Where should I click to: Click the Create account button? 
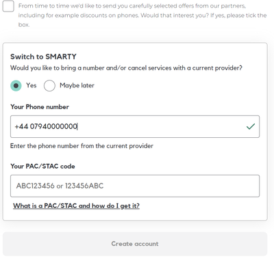point(135,244)
